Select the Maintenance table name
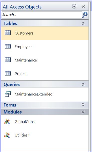Image resolution: width=92 pixels, height=152 pixels. tap(26, 60)
